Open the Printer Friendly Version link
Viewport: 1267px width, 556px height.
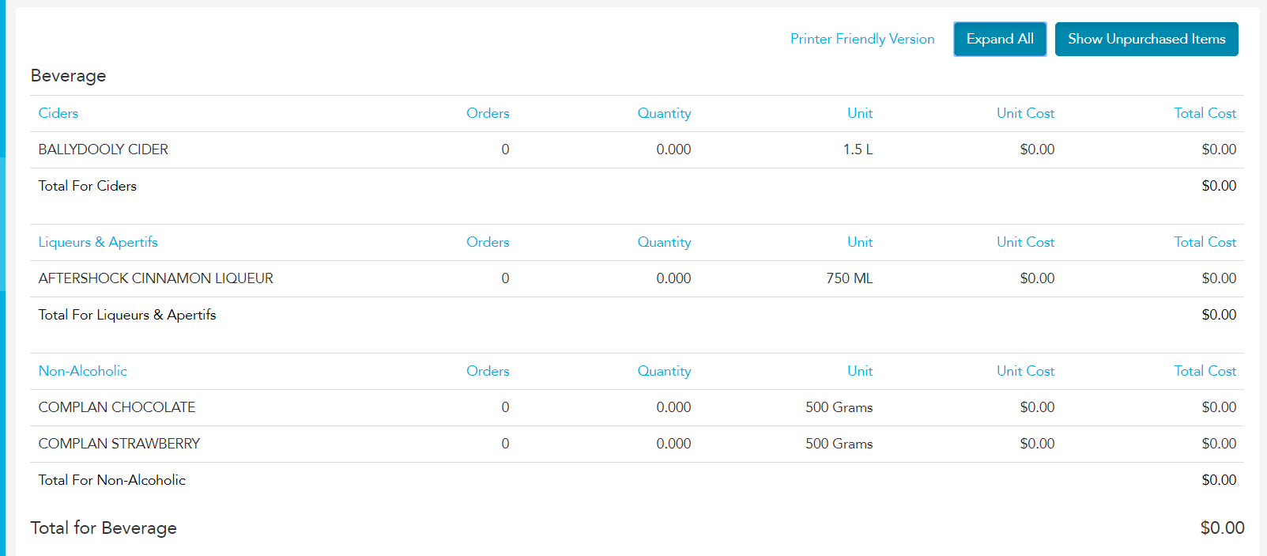(862, 39)
